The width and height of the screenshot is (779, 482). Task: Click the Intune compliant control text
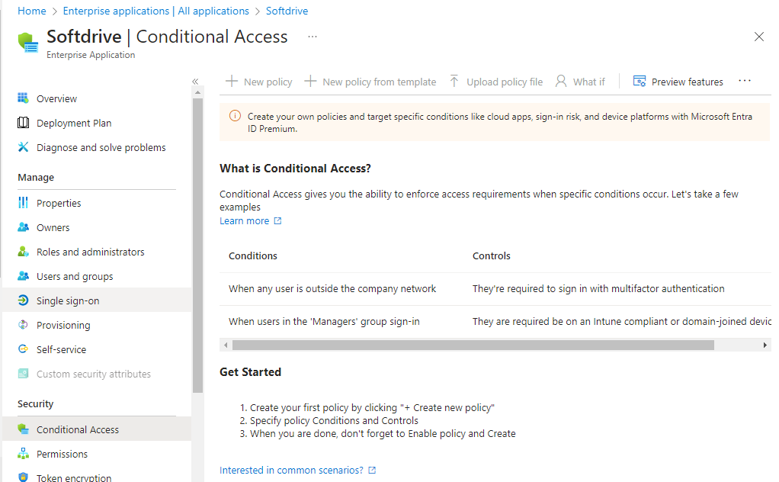click(621, 322)
